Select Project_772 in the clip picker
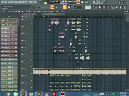 (9, 20)
